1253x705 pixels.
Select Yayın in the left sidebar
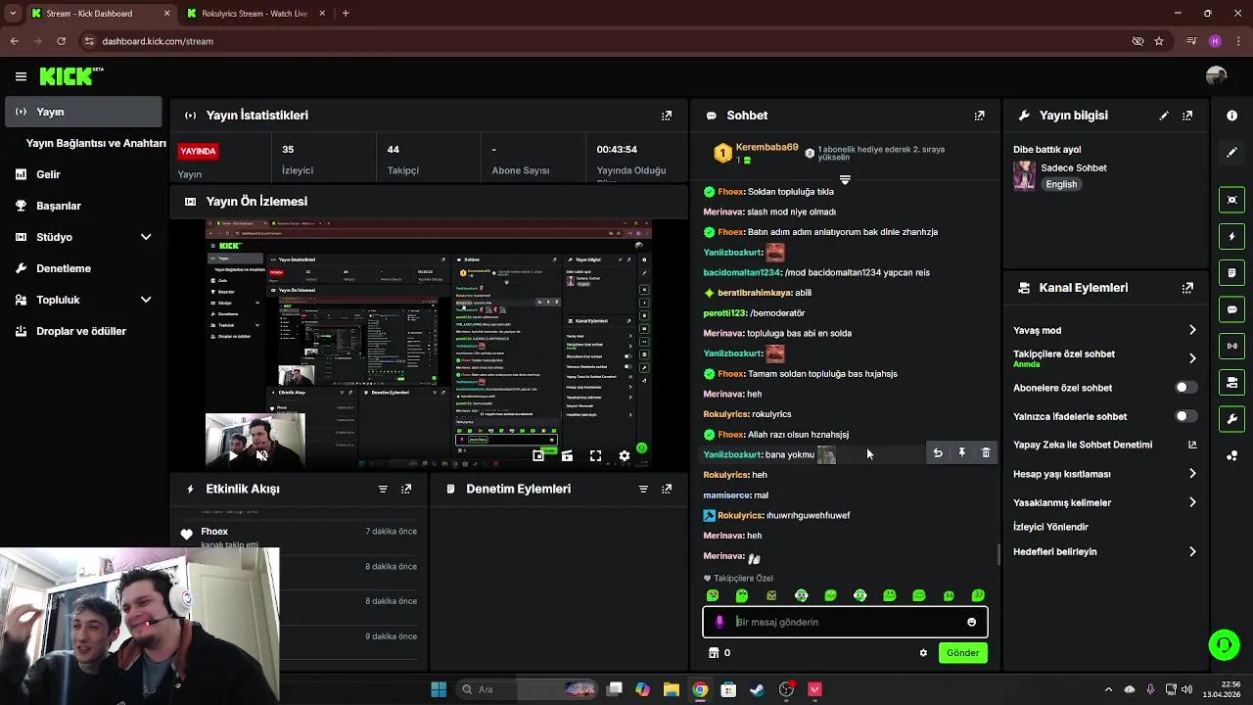click(83, 112)
